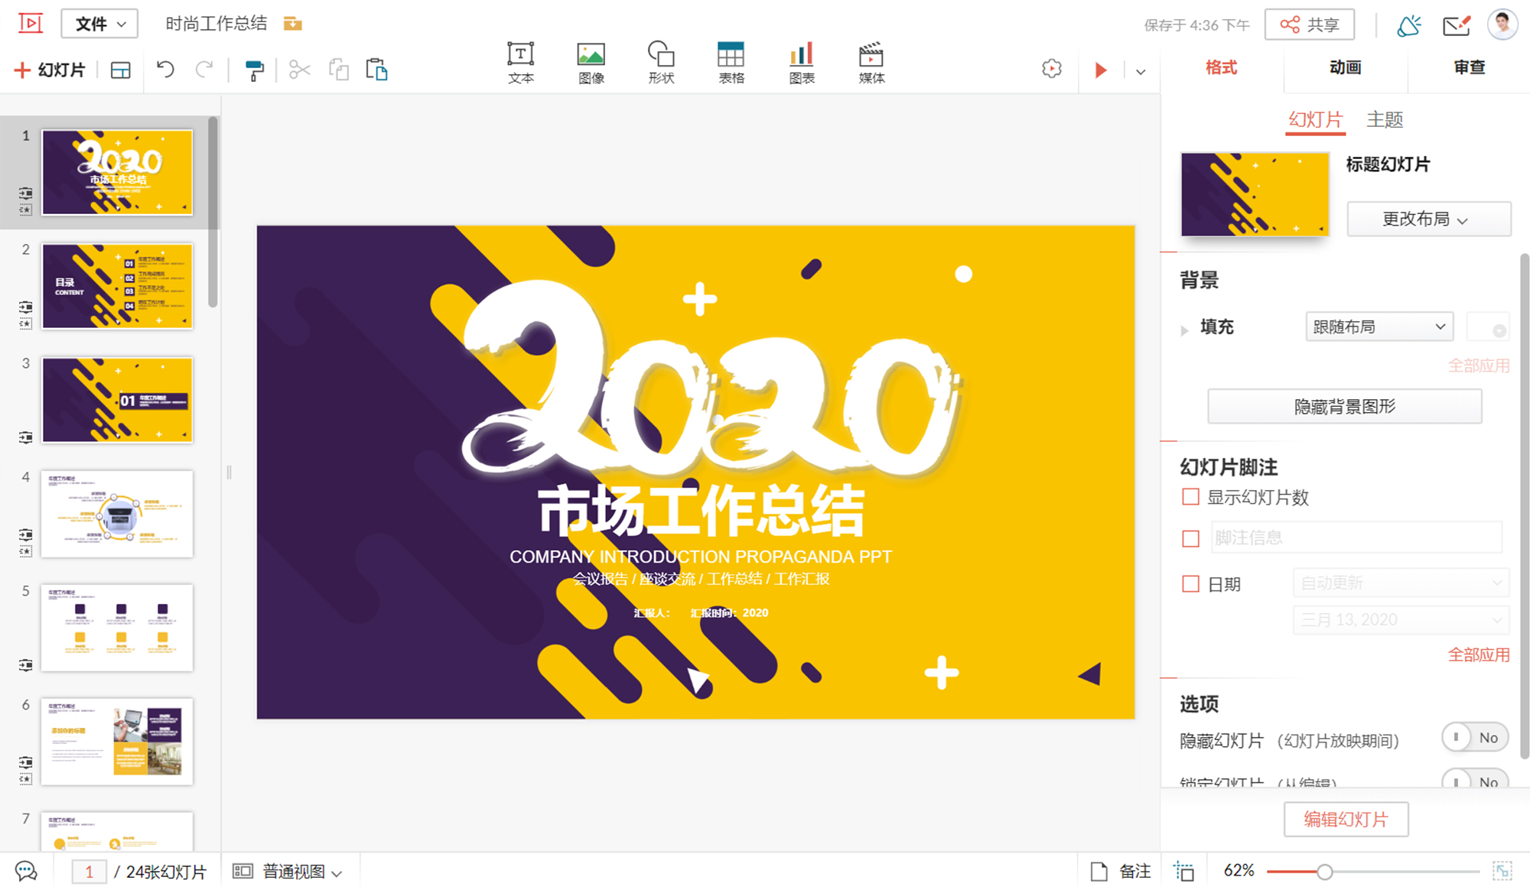Toggle 隐藏幻灯片 switch
Viewport: 1530px width, 887px height.
[x=1474, y=737]
